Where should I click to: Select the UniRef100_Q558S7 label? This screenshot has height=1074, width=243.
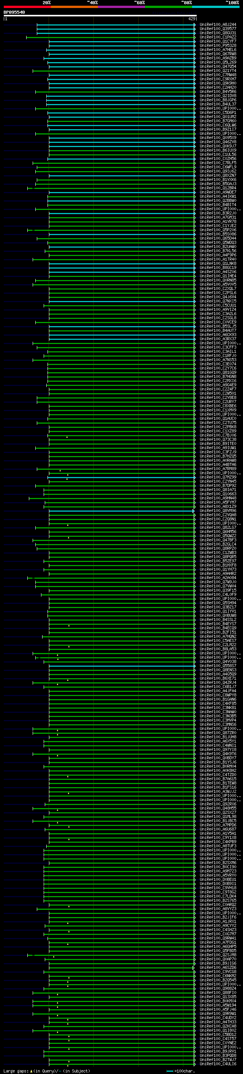tap(218, 666)
